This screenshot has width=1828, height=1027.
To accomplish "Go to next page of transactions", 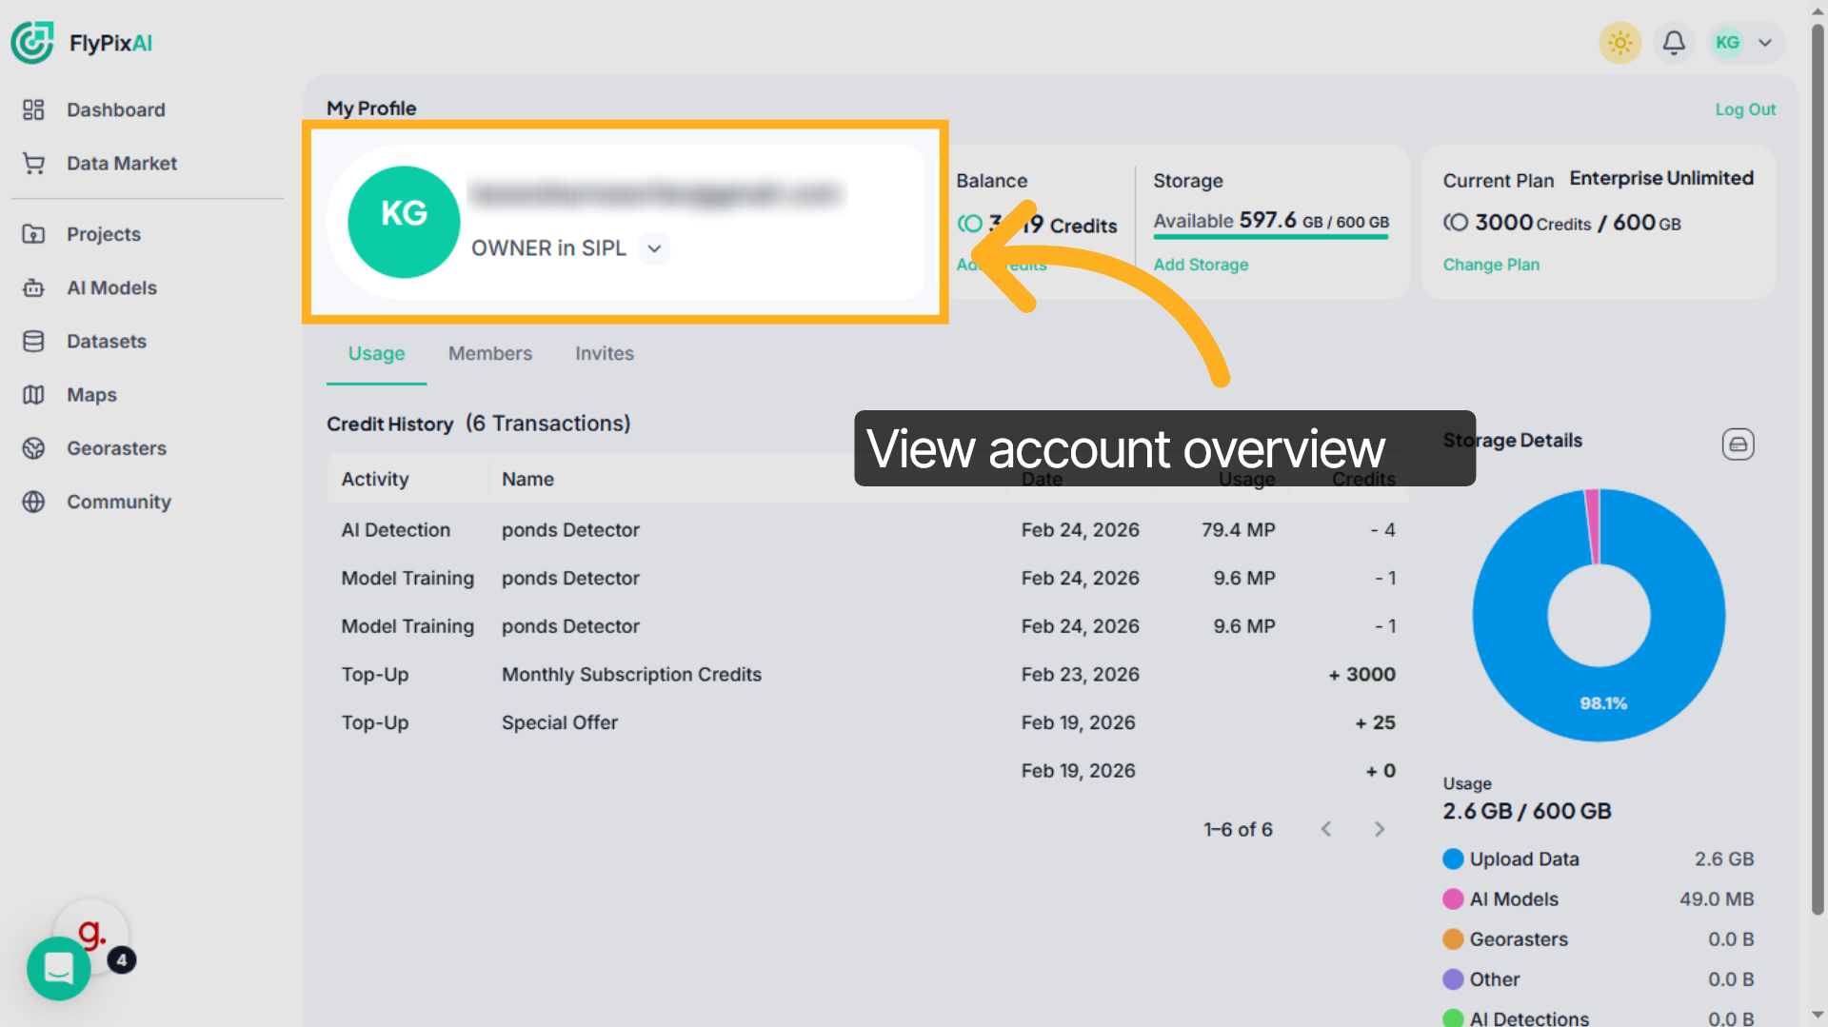I will tap(1380, 829).
